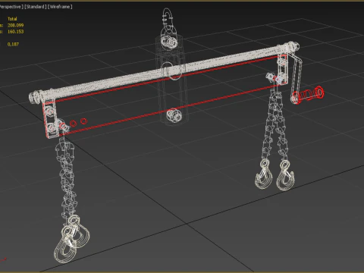Select the left end cap of the bar
364x273 pixels.
click(35, 98)
